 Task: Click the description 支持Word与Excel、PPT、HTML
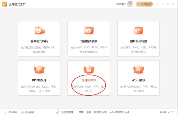[x=138, y=87]
